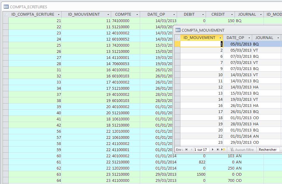The image size is (282, 184).
Task: Open DEBIT column filter dropdown
Action: pos(203,14)
